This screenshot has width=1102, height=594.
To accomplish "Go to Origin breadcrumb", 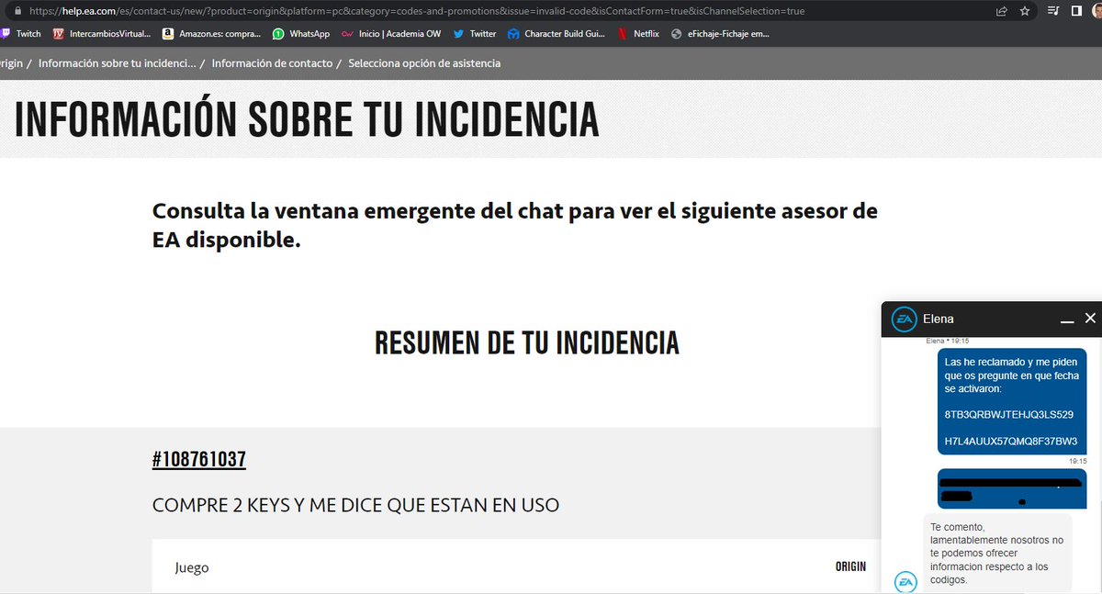I will coord(11,63).
